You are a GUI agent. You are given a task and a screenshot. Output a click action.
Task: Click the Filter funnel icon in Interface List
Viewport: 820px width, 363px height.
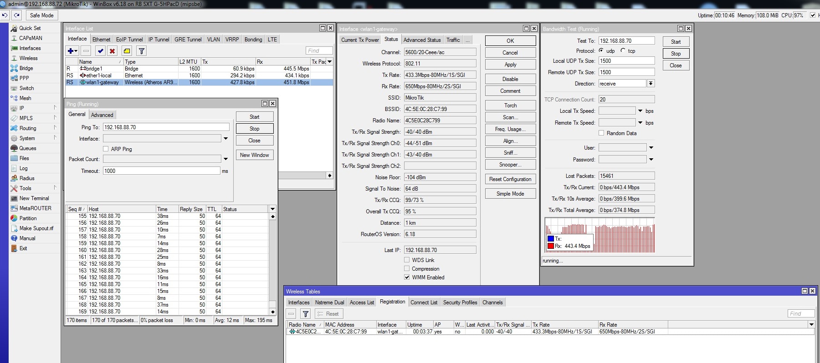142,51
